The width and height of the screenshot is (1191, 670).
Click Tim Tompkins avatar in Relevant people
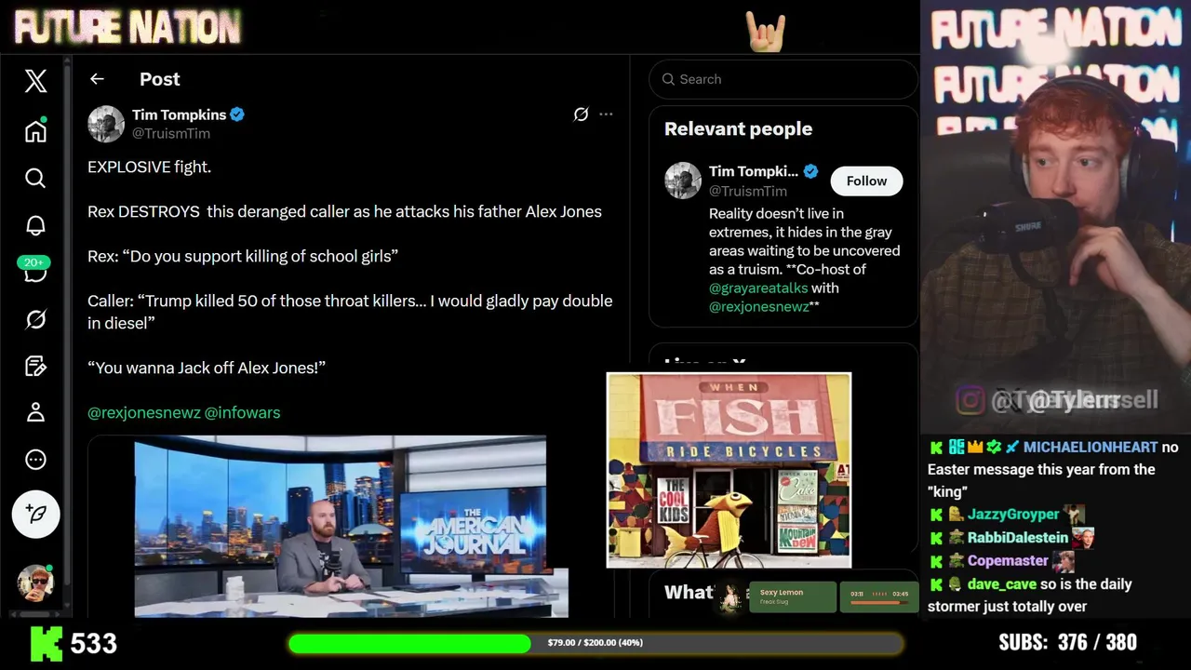coord(683,181)
